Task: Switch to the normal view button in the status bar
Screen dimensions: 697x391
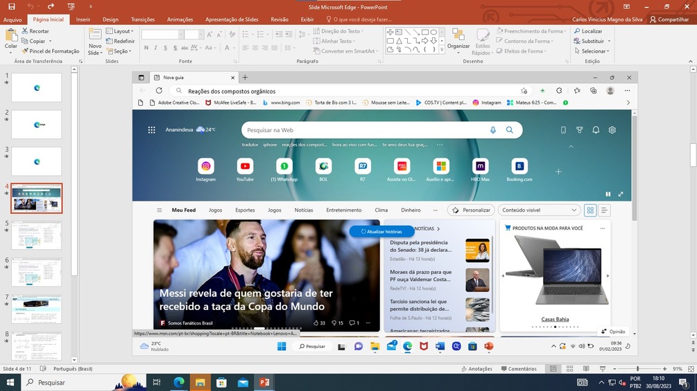Action: [x=553, y=368]
